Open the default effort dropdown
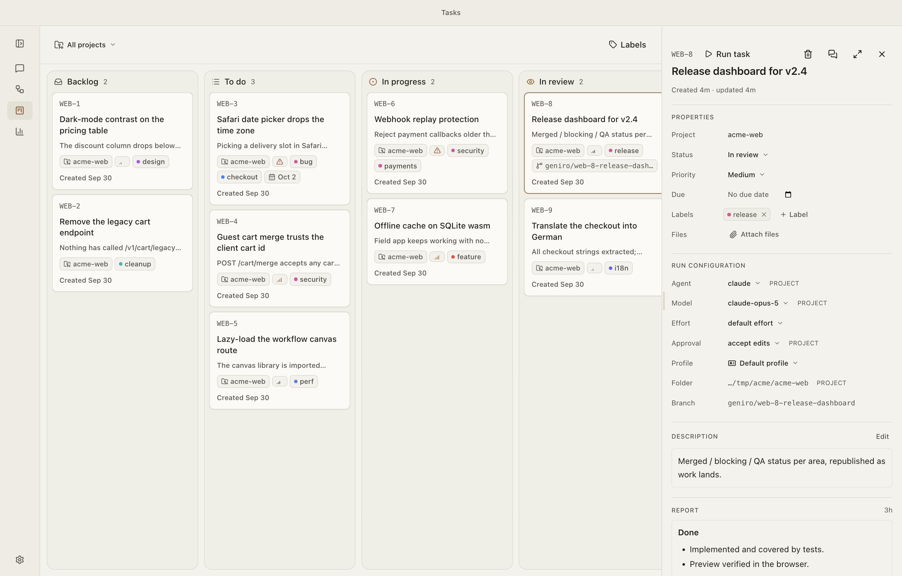Viewport: 902px width, 576px height. [755, 323]
